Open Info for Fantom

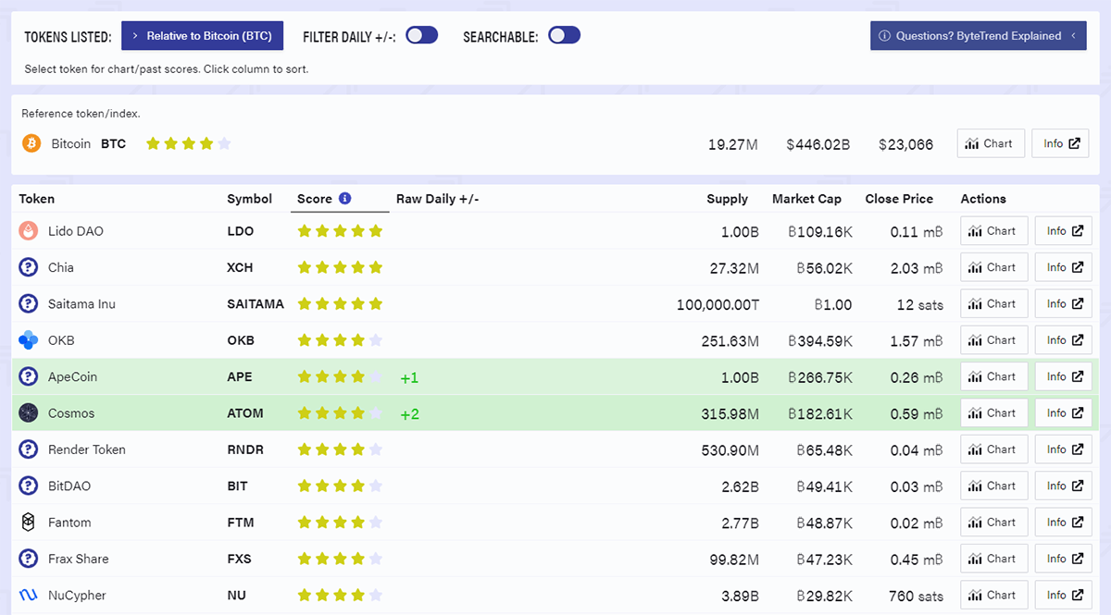(1063, 523)
